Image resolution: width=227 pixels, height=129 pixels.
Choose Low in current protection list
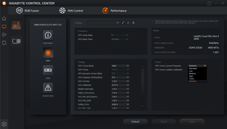point(197,71)
